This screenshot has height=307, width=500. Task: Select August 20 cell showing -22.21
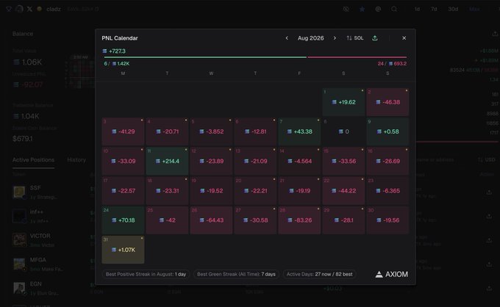[x=255, y=191]
